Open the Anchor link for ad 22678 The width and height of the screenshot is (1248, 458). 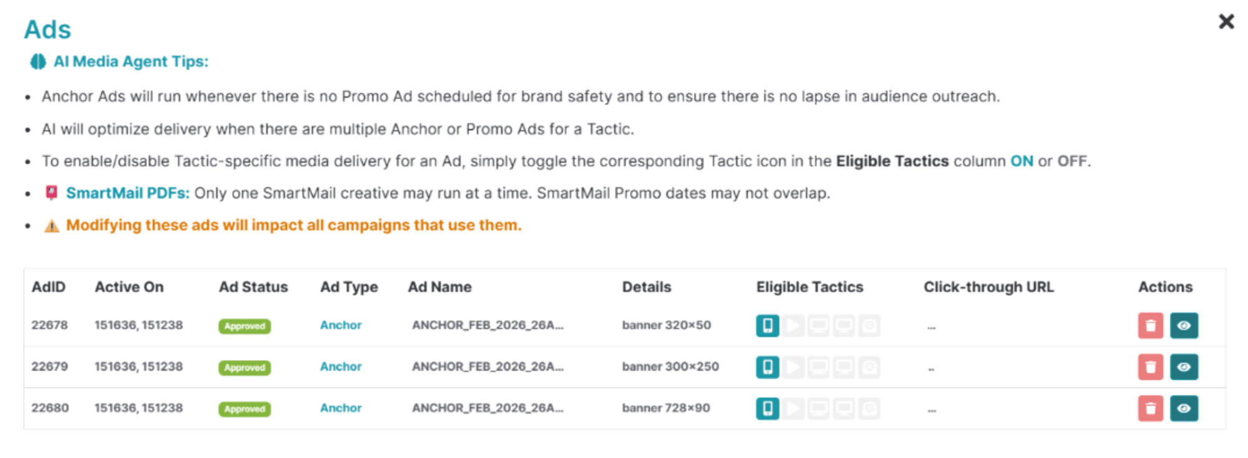341,325
